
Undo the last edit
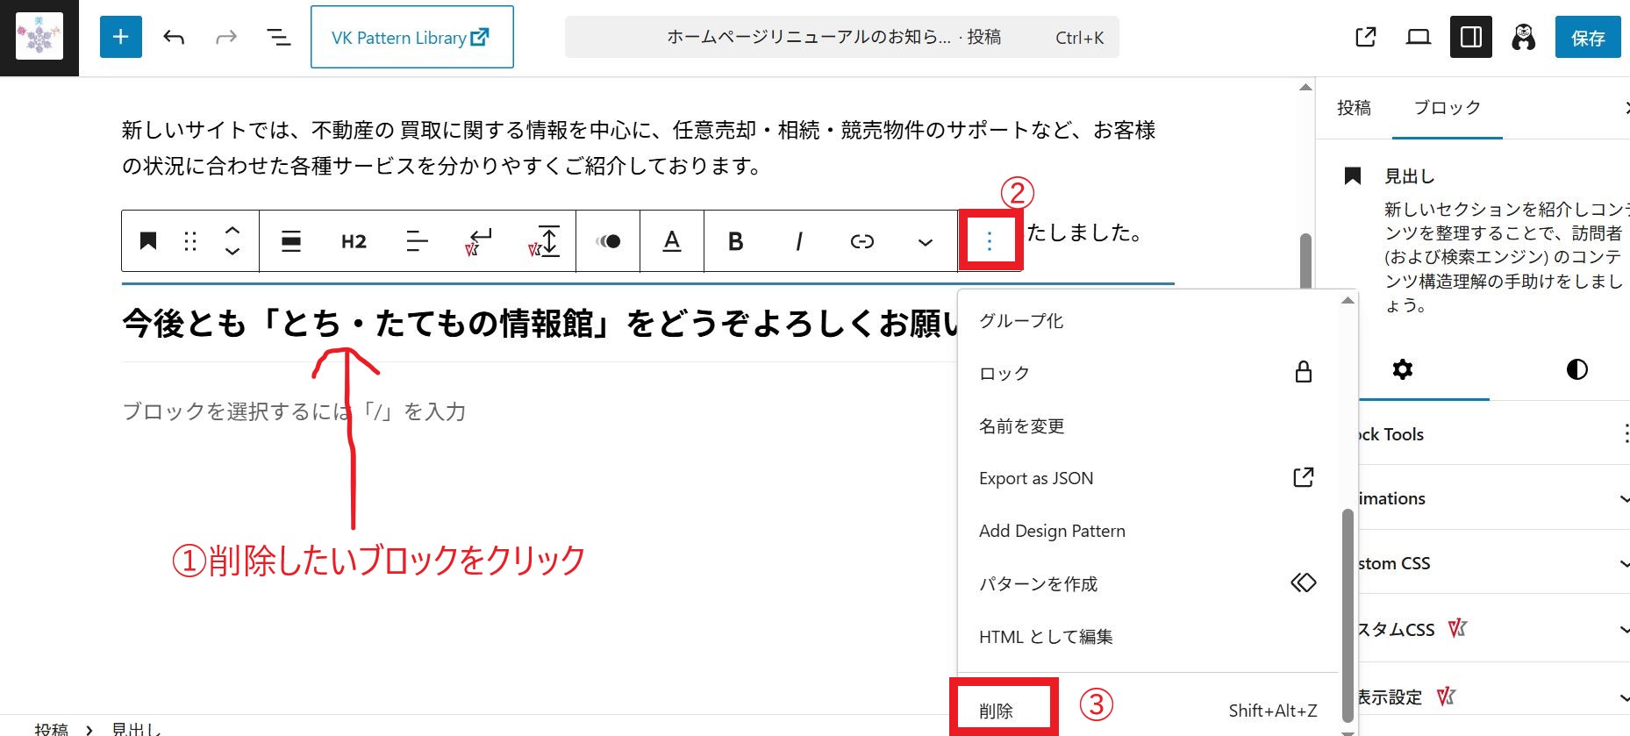pyautogui.click(x=174, y=37)
